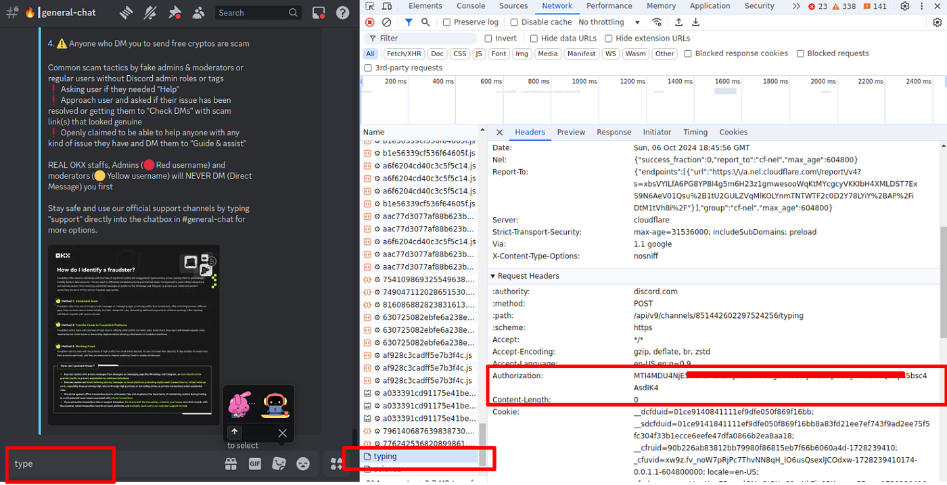The image size is (947, 485).
Task: Toggle the network filter funnel icon
Action: [x=409, y=22]
